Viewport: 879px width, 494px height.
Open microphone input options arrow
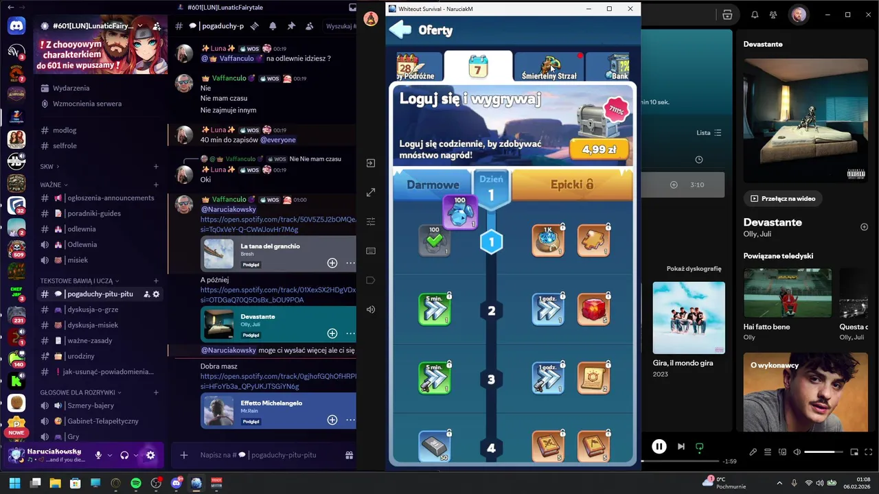pyautogui.click(x=109, y=455)
